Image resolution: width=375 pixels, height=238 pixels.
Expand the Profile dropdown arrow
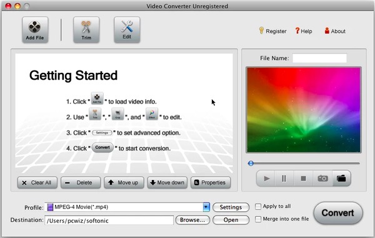tap(206, 207)
